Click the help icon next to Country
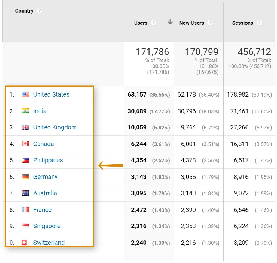Viewport: 277px width, 263px height. [39, 11]
